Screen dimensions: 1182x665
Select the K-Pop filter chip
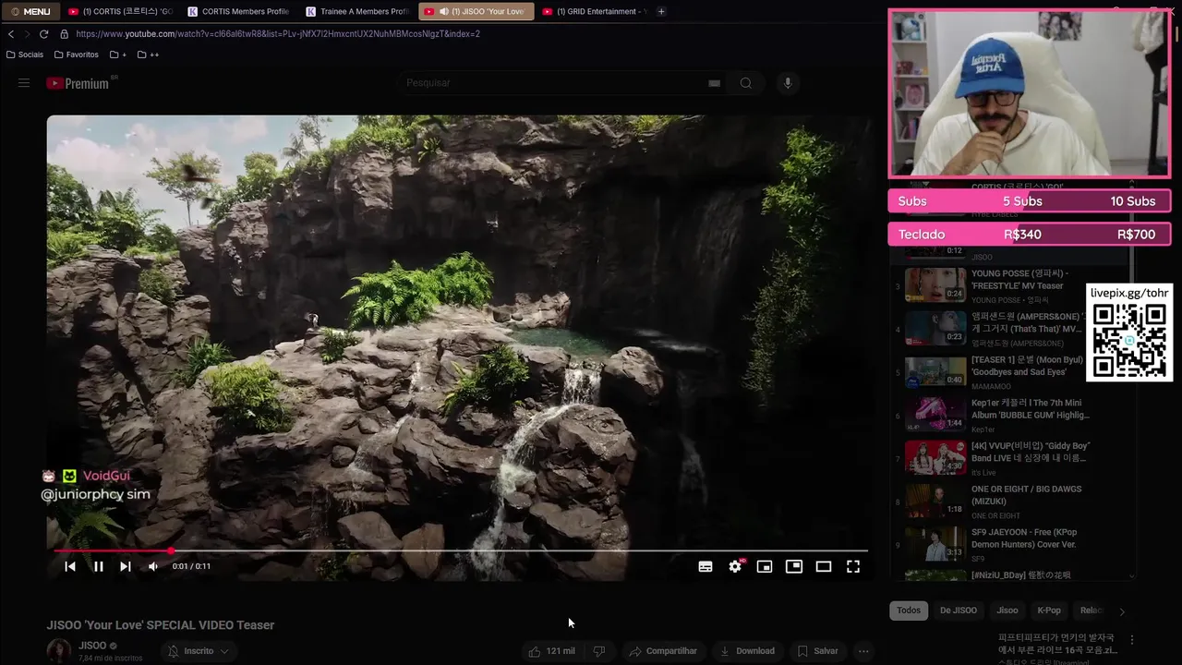pyautogui.click(x=1049, y=611)
